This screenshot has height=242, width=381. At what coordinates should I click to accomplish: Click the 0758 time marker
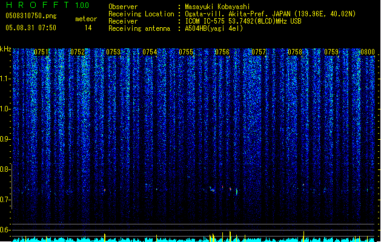[x=295, y=52]
